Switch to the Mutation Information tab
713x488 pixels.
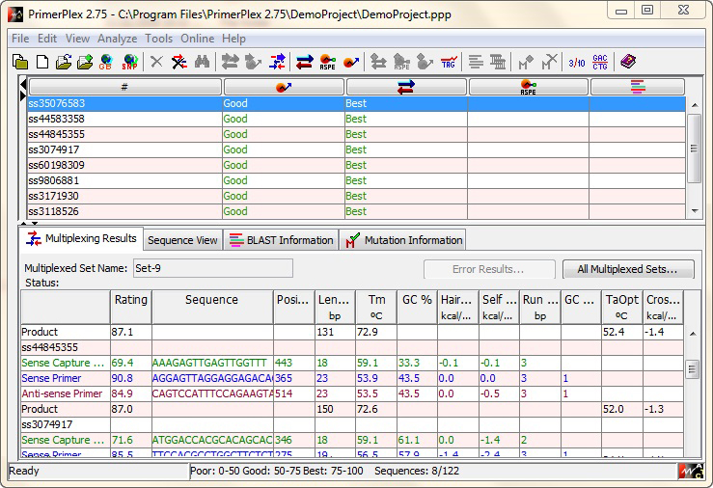click(x=403, y=240)
